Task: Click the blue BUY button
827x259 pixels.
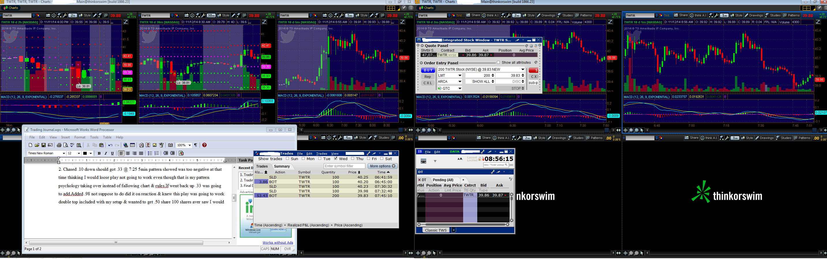Action: [428, 70]
